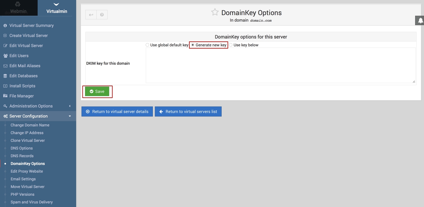Open DNS Records from the submenu
Screen dimensions: 424x207
(x=22, y=156)
